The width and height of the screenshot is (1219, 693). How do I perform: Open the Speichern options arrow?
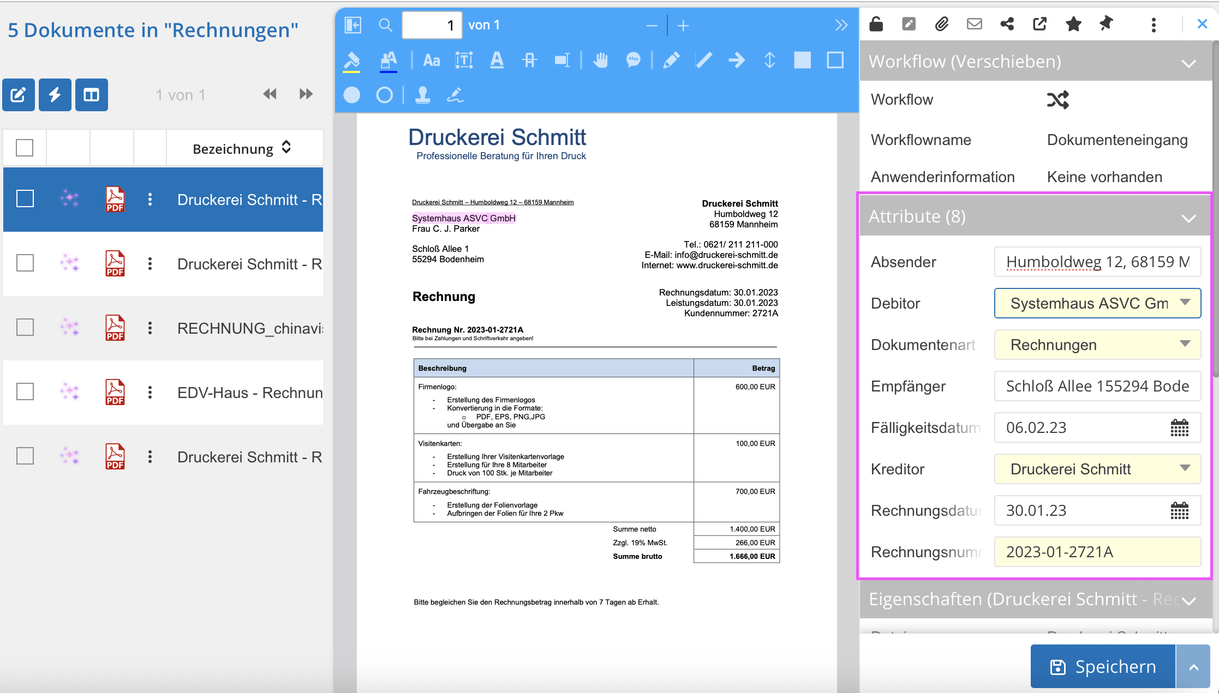[x=1193, y=667]
